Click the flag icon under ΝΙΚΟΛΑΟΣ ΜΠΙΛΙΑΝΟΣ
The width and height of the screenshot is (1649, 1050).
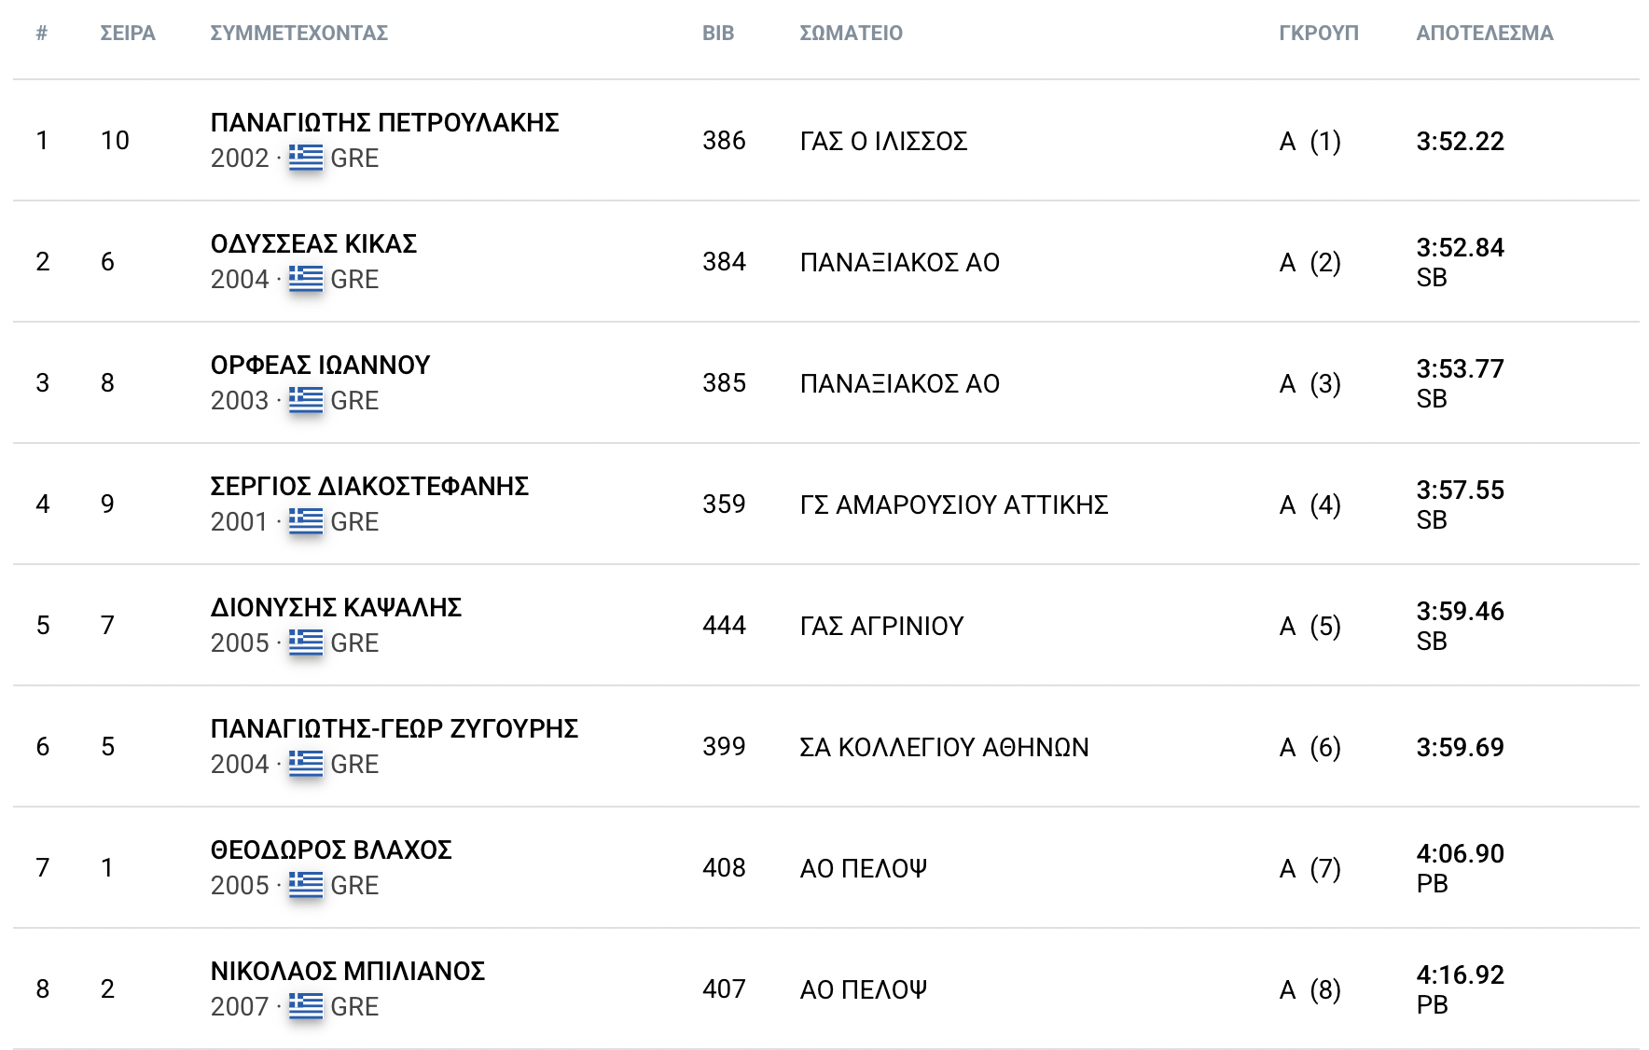click(x=305, y=1006)
